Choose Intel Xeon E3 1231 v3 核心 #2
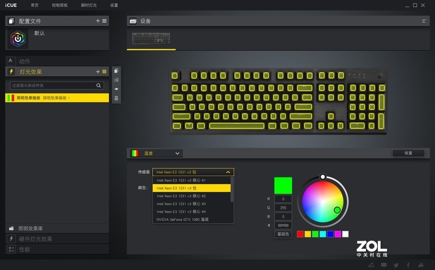 191,196
